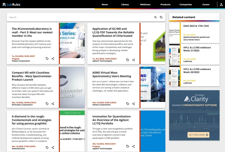Tag the ASMS Virtual Mass Spectrometry meeting
Screen dimensions: 225x152
tap(128, 104)
